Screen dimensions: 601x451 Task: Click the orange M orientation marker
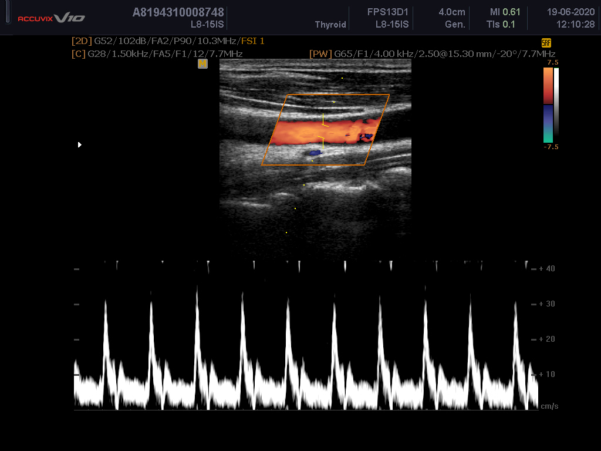coord(202,63)
